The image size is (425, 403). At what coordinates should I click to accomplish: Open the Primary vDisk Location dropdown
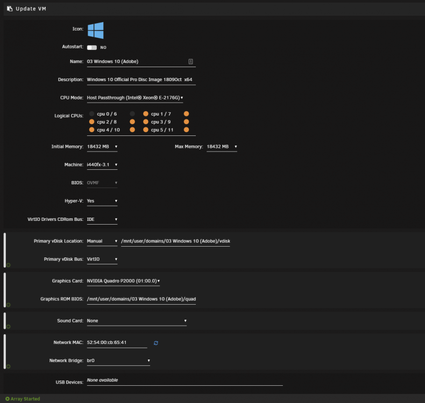[x=102, y=241]
